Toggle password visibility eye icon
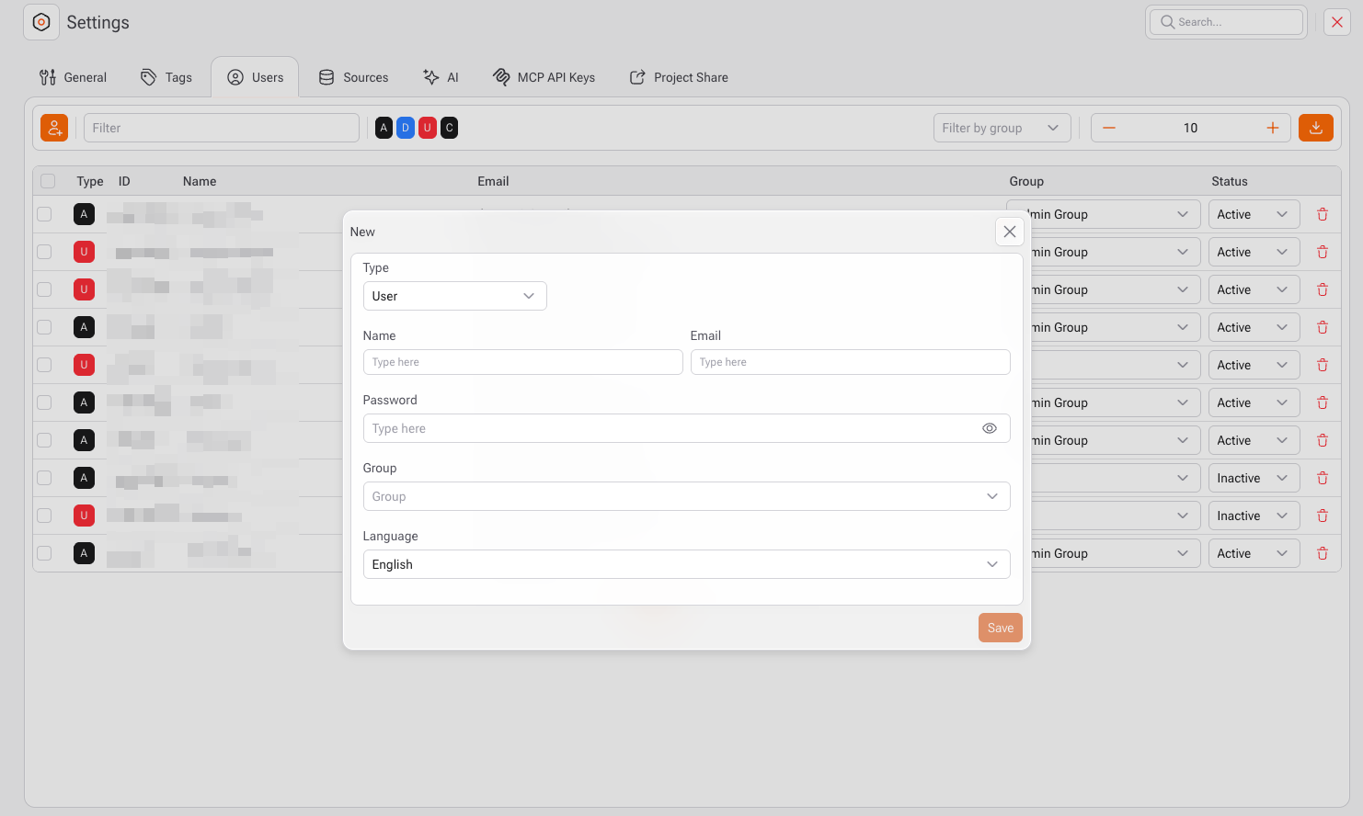Image resolution: width=1363 pixels, height=816 pixels. [x=989, y=428]
